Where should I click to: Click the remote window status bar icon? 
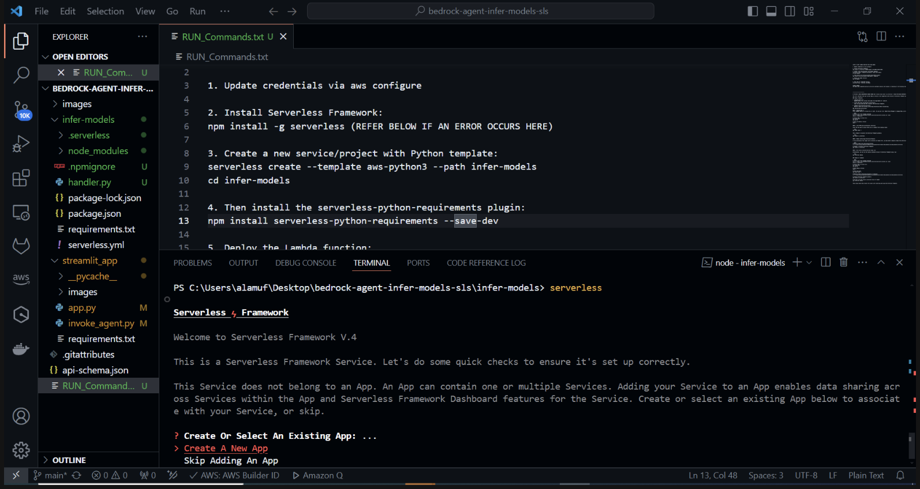click(x=16, y=475)
